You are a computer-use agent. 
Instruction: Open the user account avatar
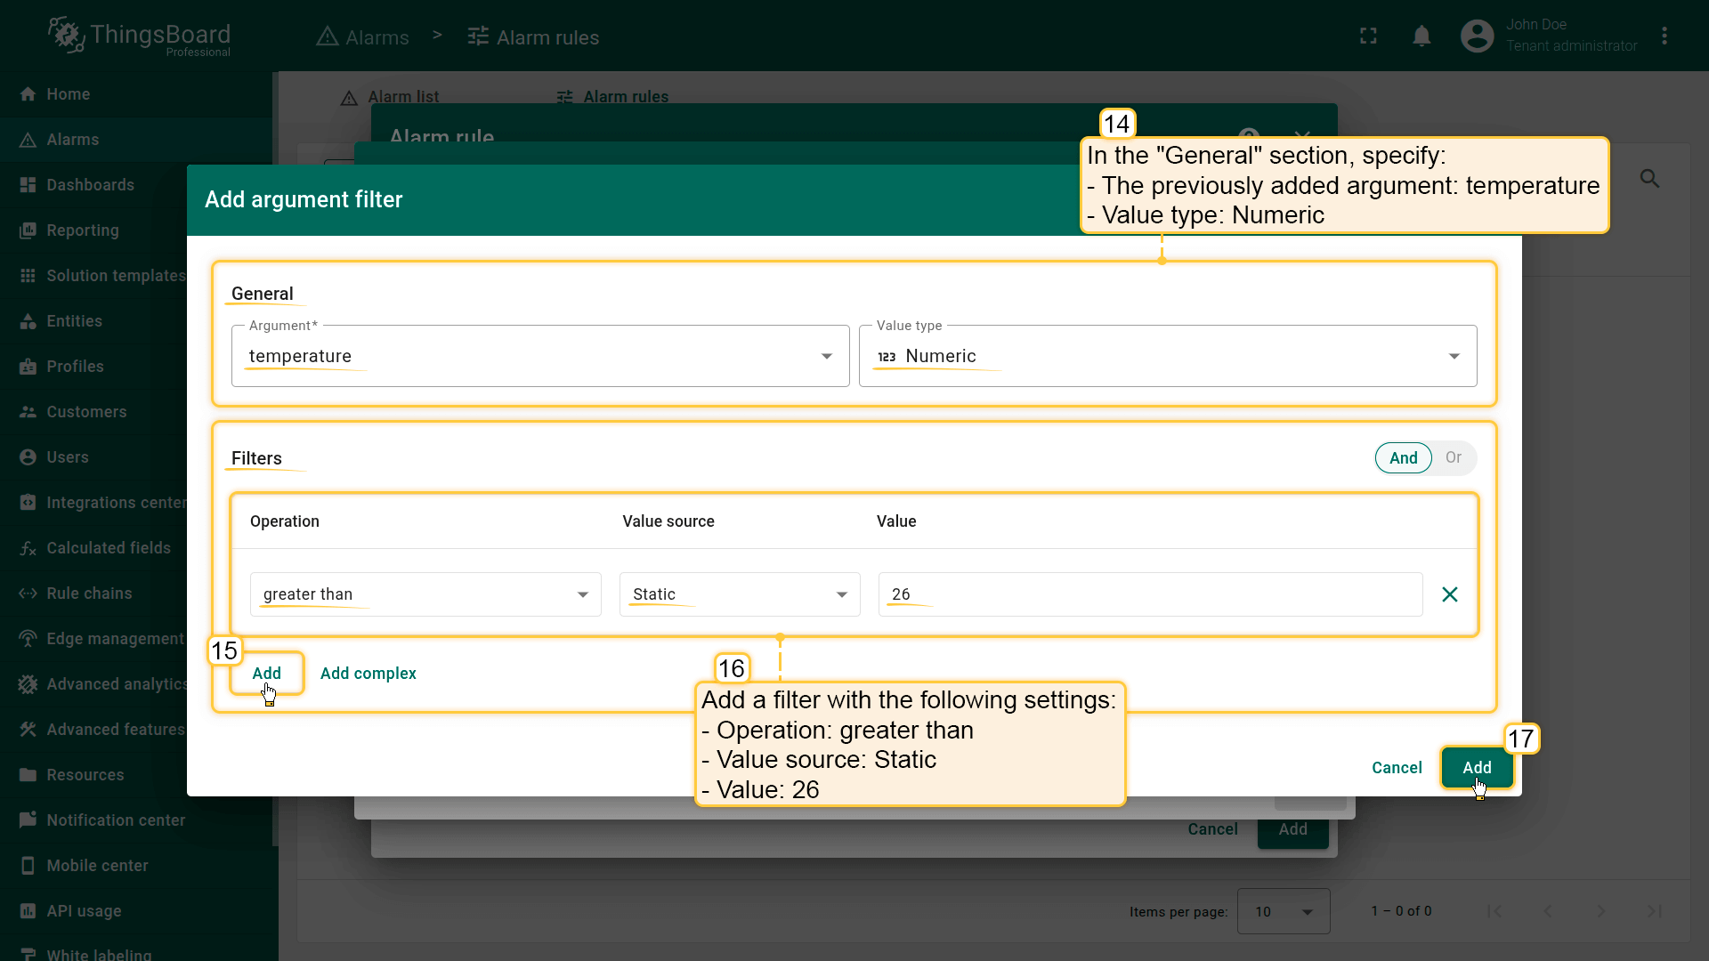pos(1477,36)
